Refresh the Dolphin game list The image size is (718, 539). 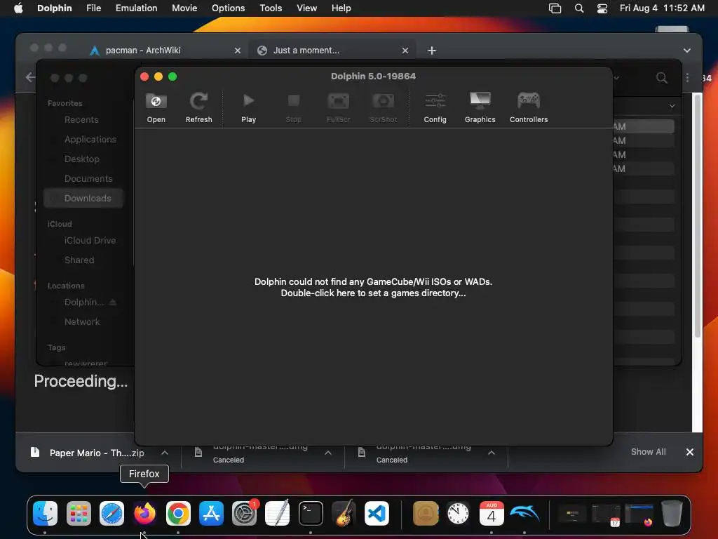198,107
